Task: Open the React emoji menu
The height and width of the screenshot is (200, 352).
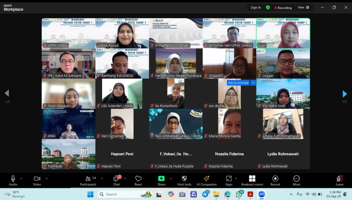Action: (138, 180)
